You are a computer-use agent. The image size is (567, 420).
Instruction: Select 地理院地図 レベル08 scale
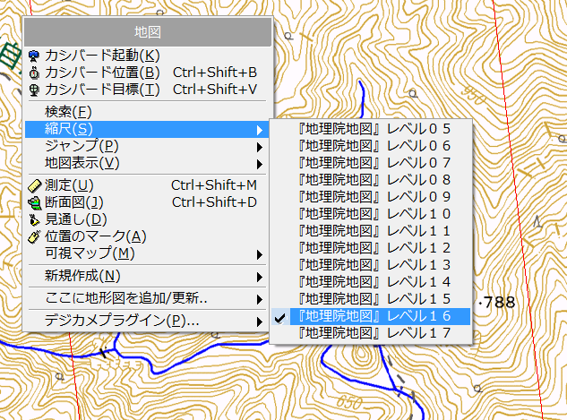coord(371,180)
